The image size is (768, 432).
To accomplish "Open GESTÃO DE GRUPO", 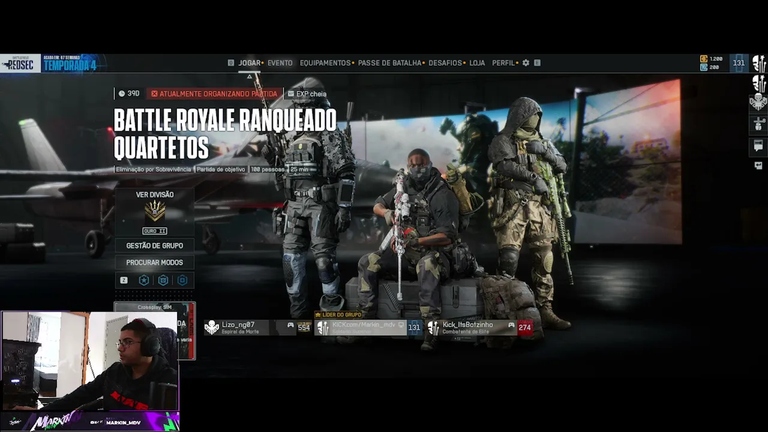I will pyautogui.click(x=155, y=245).
